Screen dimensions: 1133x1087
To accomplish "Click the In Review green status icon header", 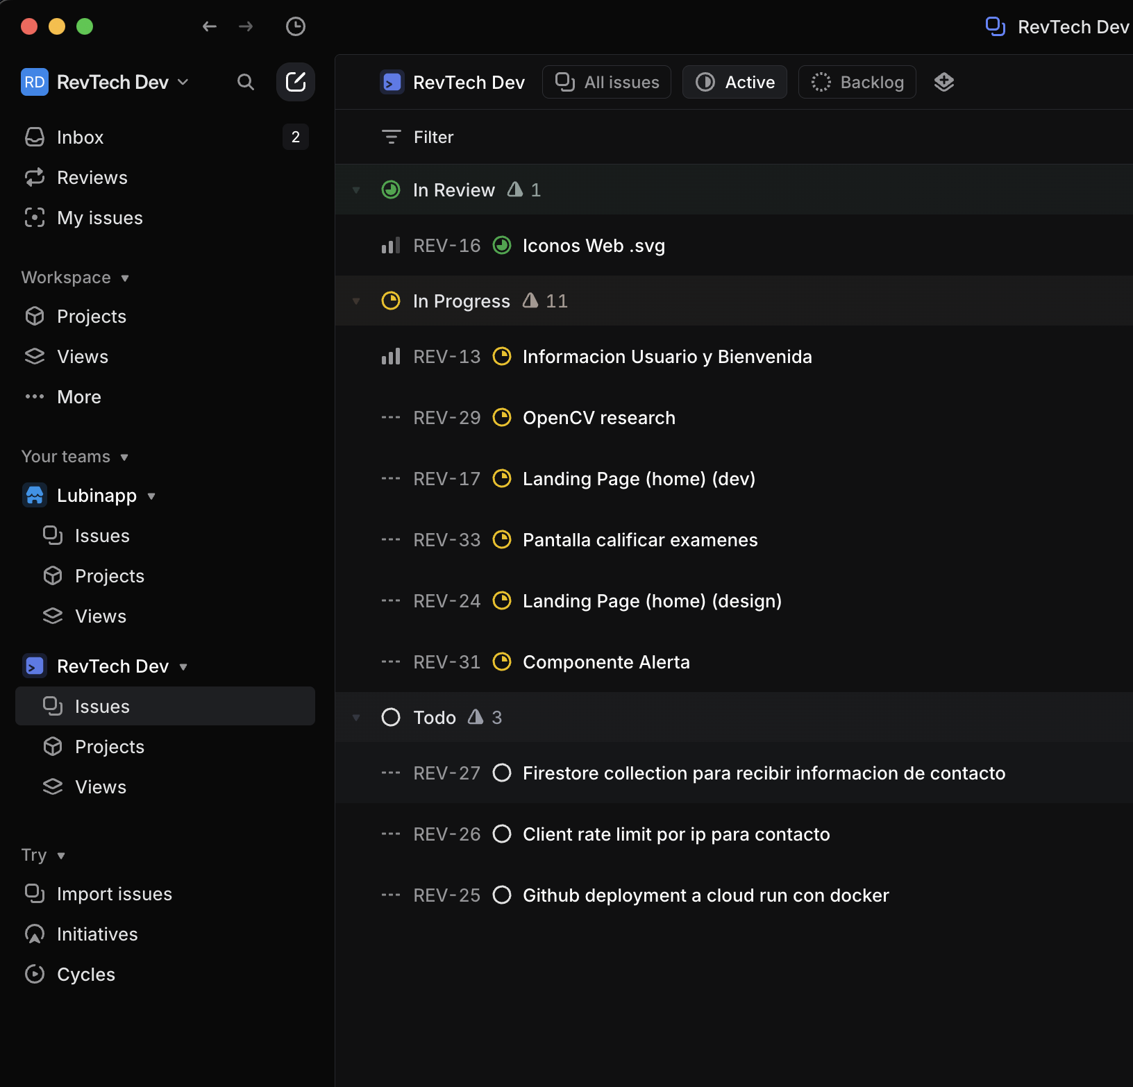I will 391,190.
